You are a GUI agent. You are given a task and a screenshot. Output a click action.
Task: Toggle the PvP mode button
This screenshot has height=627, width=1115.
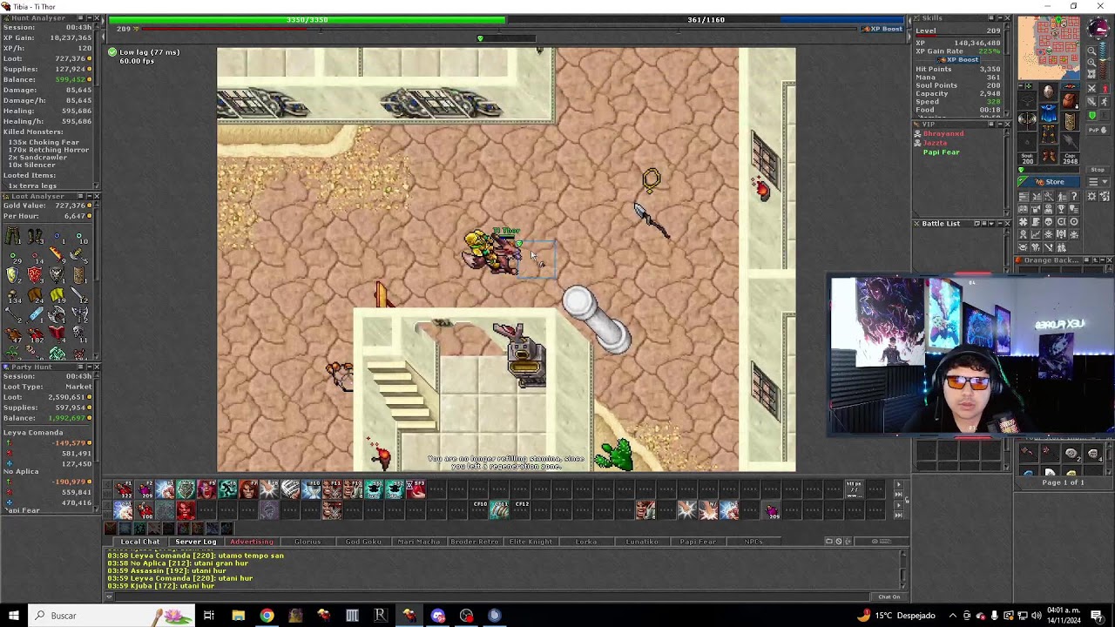[x=1098, y=130]
